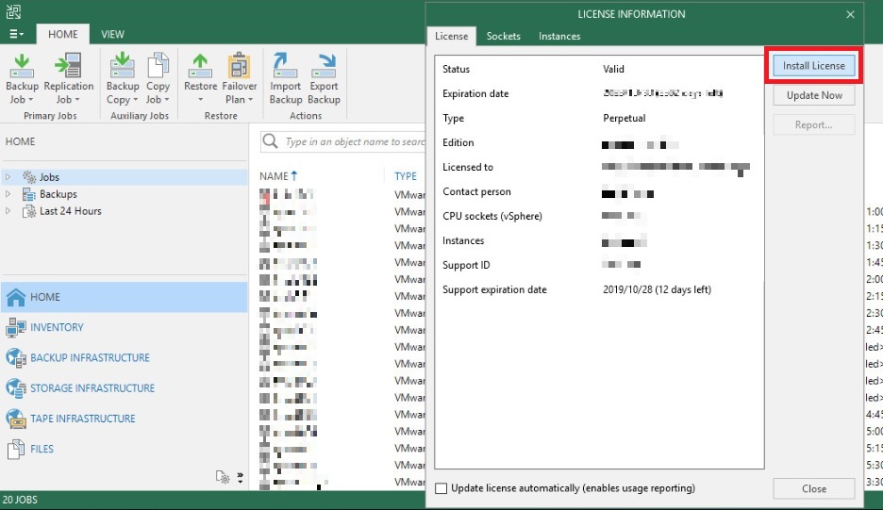The image size is (883, 510).
Task: Click the Veeam application logo icon
Action: pos(13,10)
